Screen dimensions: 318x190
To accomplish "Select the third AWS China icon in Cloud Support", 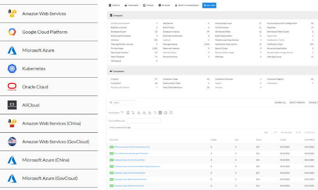I will [x=133, y=113].
